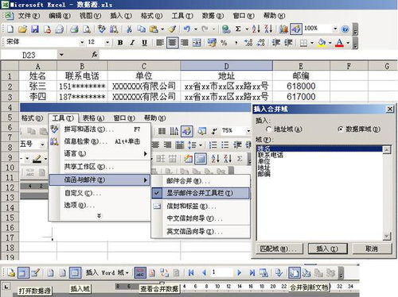Click column D header in Excel

coord(226,66)
